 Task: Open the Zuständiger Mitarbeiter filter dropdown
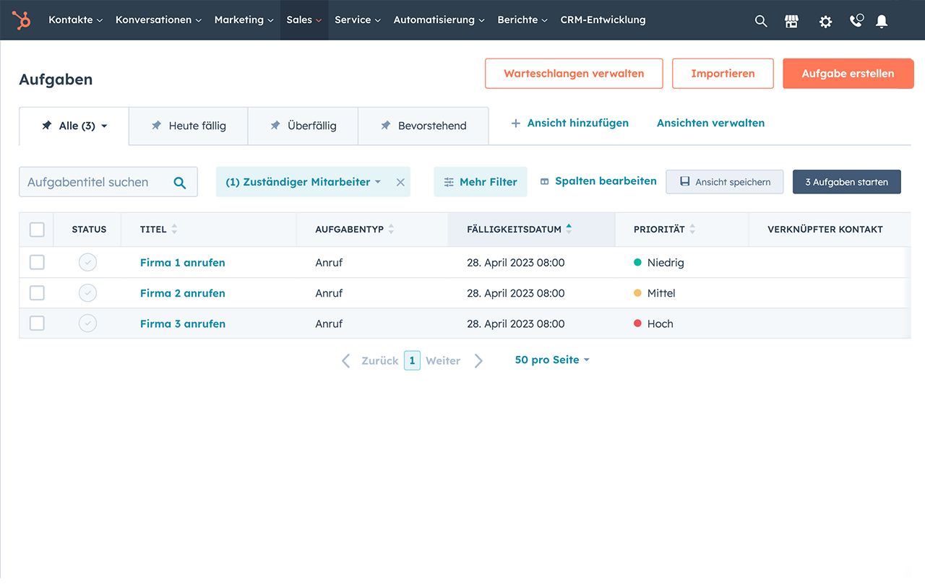(x=304, y=183)
